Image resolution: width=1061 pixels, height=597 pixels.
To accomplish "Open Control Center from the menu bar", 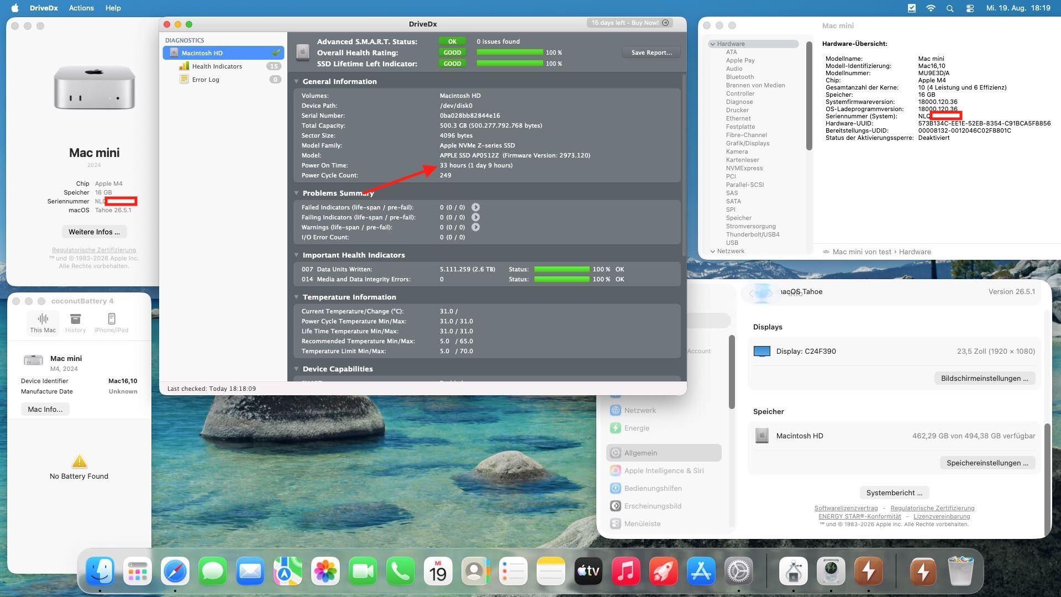I will pyautogui.click(x=970, y=8).
